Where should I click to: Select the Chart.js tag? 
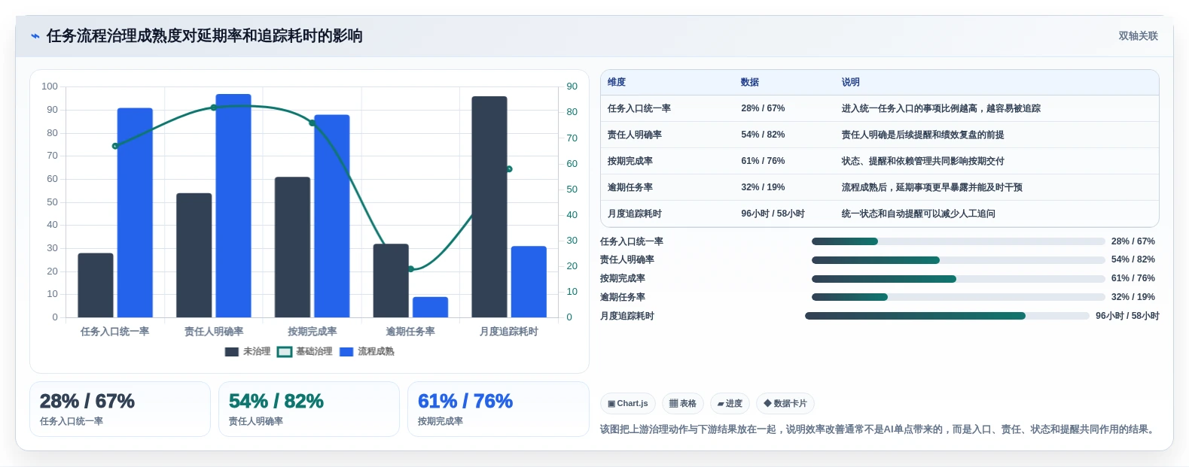point(628,404)
